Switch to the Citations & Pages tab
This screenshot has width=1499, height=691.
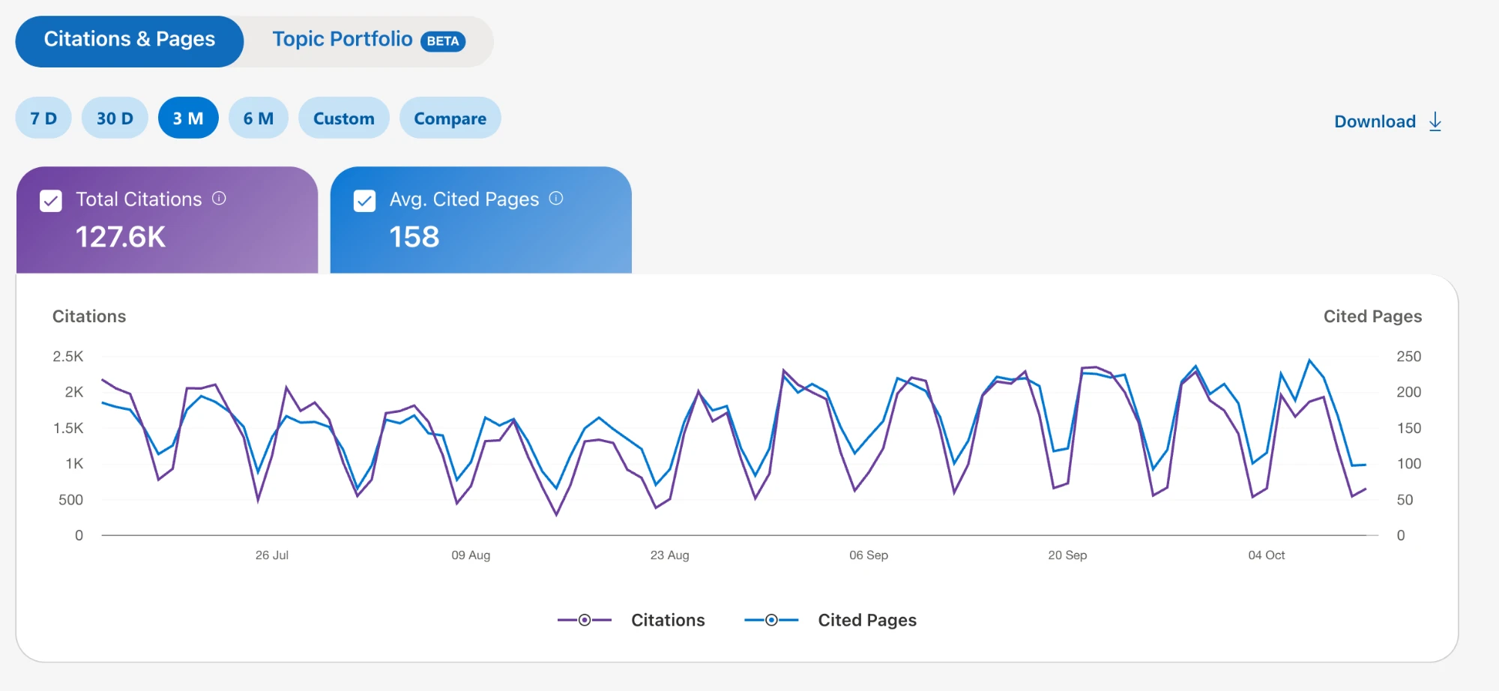click(x=130, y=41)
